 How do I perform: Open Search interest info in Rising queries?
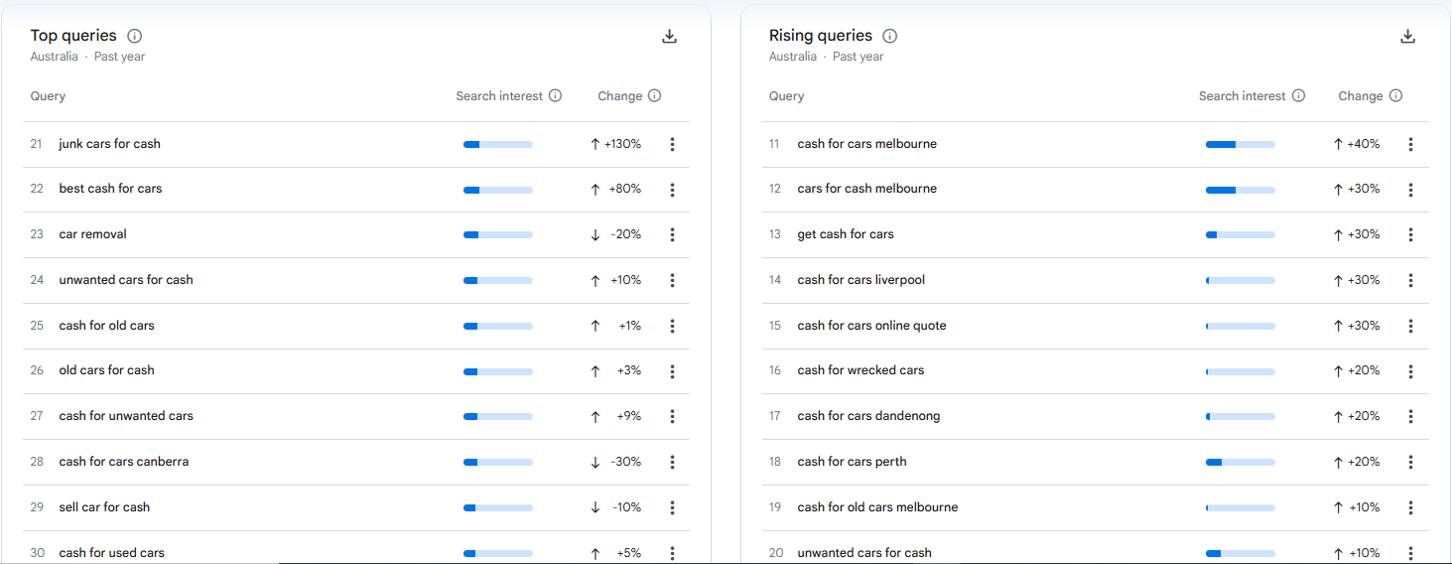[x=1298, y=96]
